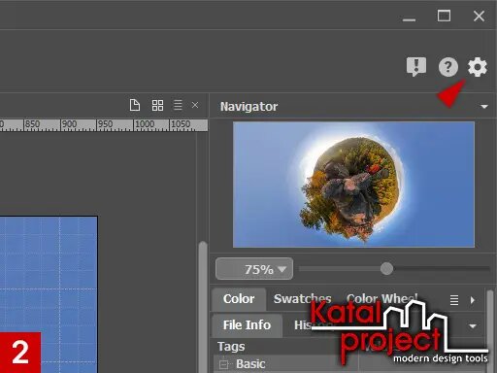Open the 75% zoom level dropdown
497x373 pixels.
click(254, 269)
